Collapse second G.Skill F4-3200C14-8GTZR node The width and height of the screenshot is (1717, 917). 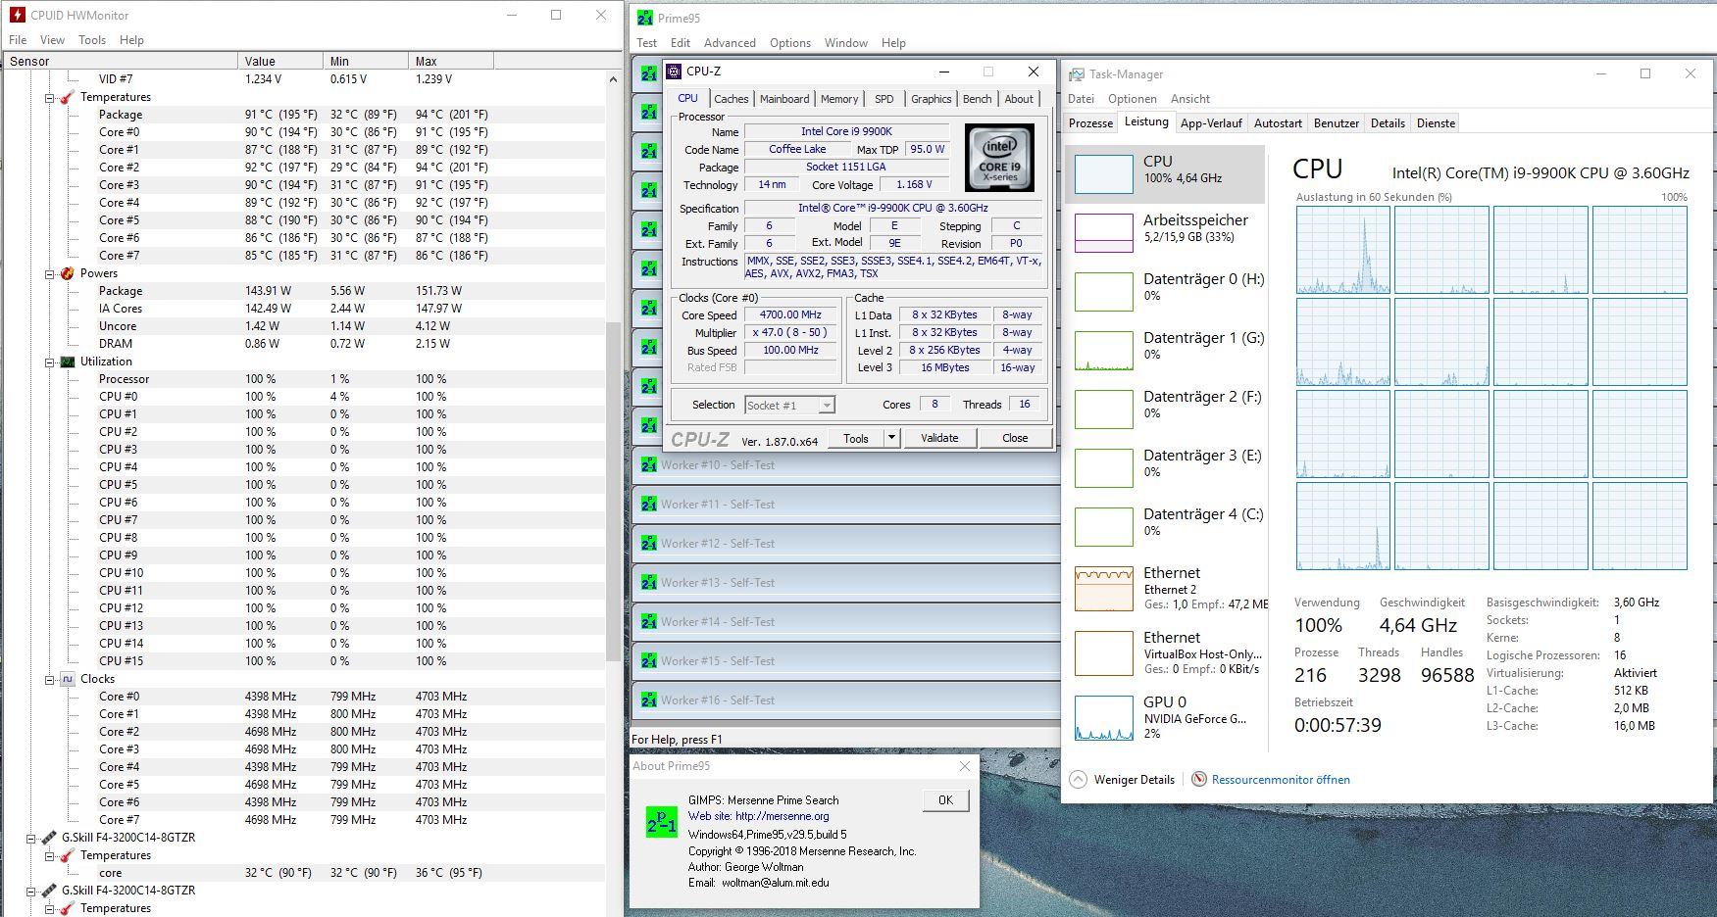point(30,891)
